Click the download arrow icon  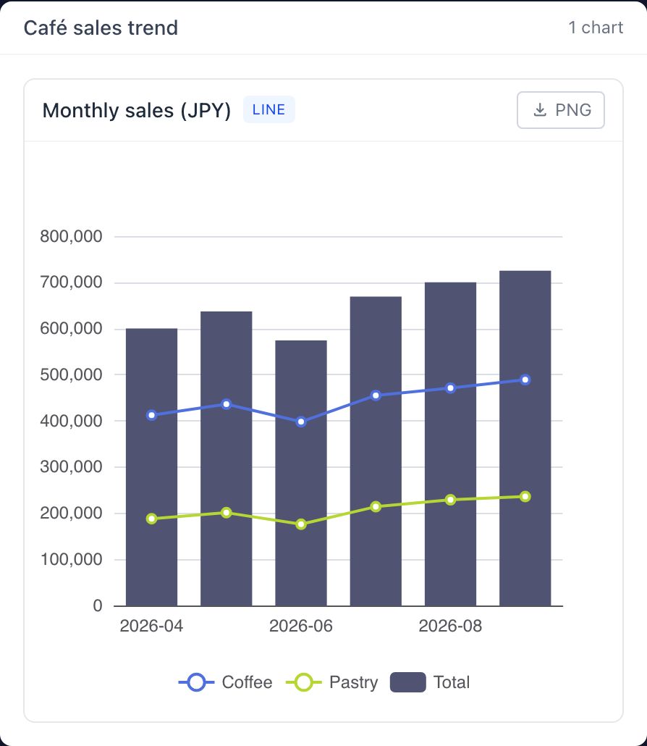[x=540, y=110]
